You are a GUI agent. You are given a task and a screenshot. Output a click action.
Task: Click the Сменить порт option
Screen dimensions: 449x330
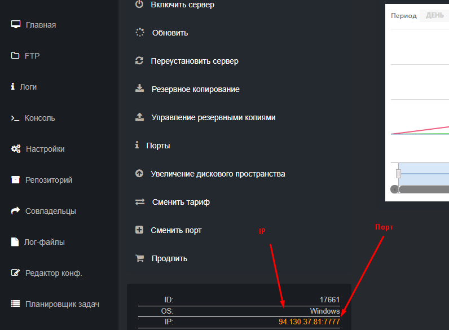click(176, 230)
